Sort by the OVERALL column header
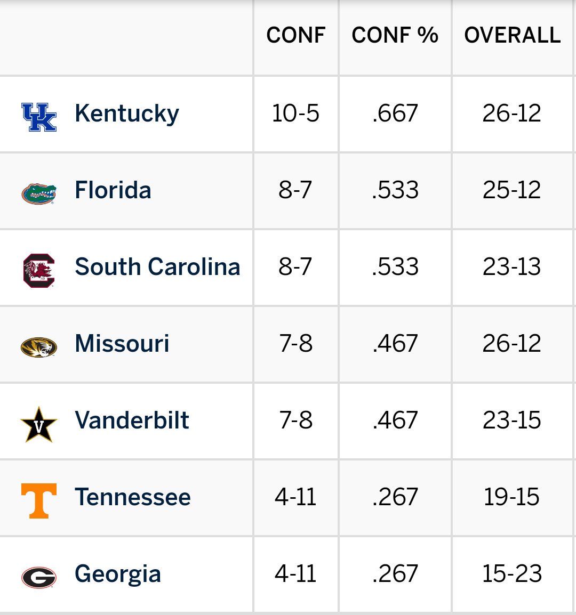Screen dimensions: 576x615 pos(513,35)
